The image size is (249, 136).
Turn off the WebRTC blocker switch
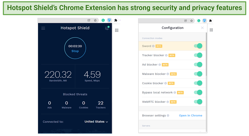pos(198,102)
